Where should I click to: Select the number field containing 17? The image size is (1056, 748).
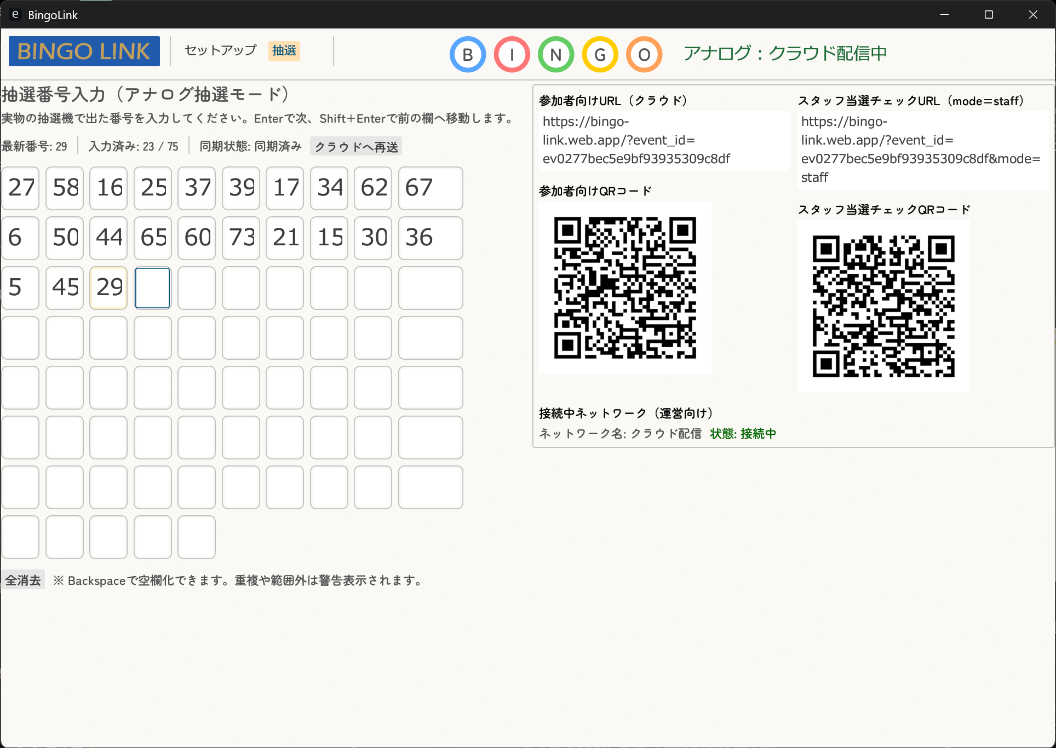pos(285,188)
